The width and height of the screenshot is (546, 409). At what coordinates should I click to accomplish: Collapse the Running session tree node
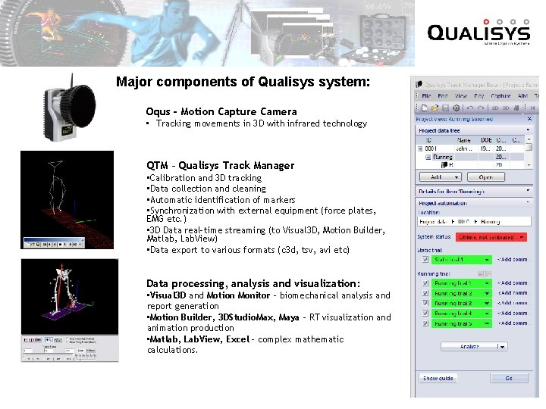[x=428, y=158]
